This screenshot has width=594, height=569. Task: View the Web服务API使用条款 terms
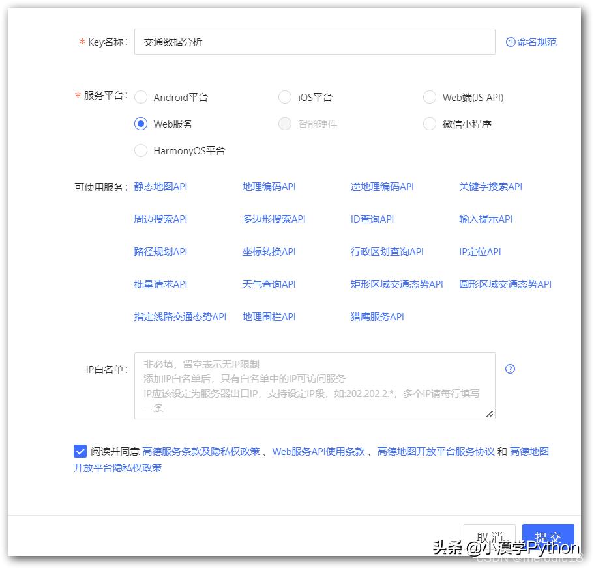tap(319, 451)
